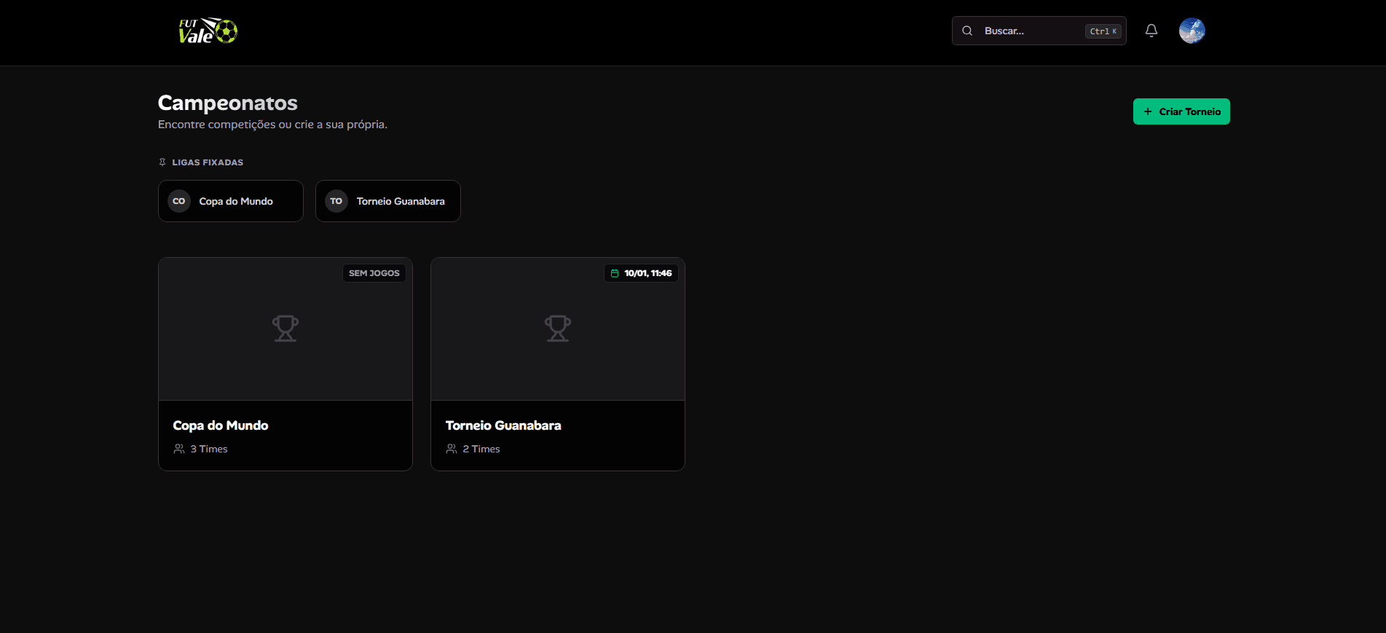Click the teams icon next to 2 Times
The height and width of the screenshot is (633, 1386).
452,449
